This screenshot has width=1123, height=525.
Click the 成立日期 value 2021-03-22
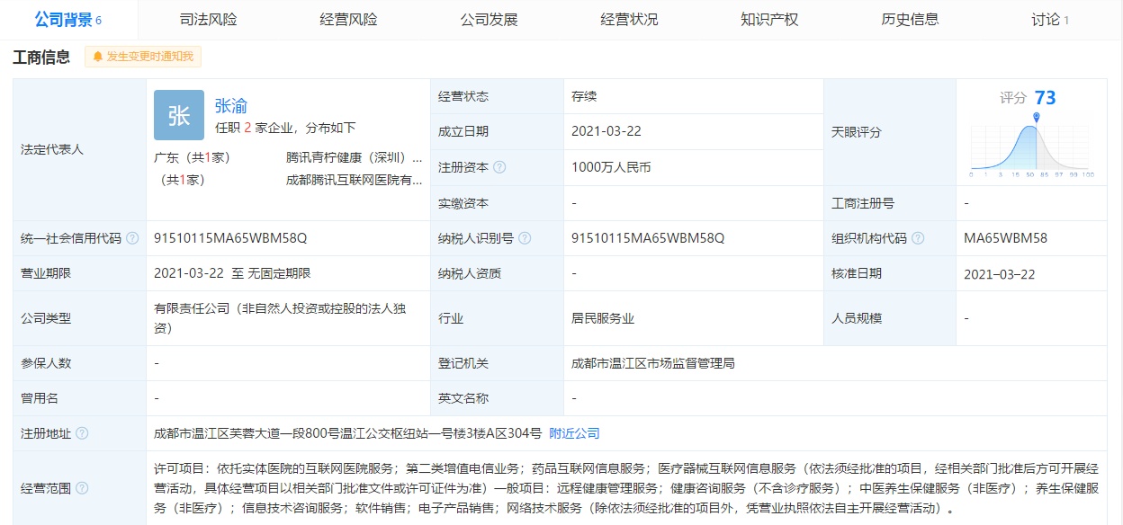tap(606, 131)
